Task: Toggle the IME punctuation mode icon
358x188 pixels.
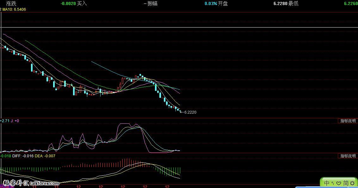Action: coord(333,183)
